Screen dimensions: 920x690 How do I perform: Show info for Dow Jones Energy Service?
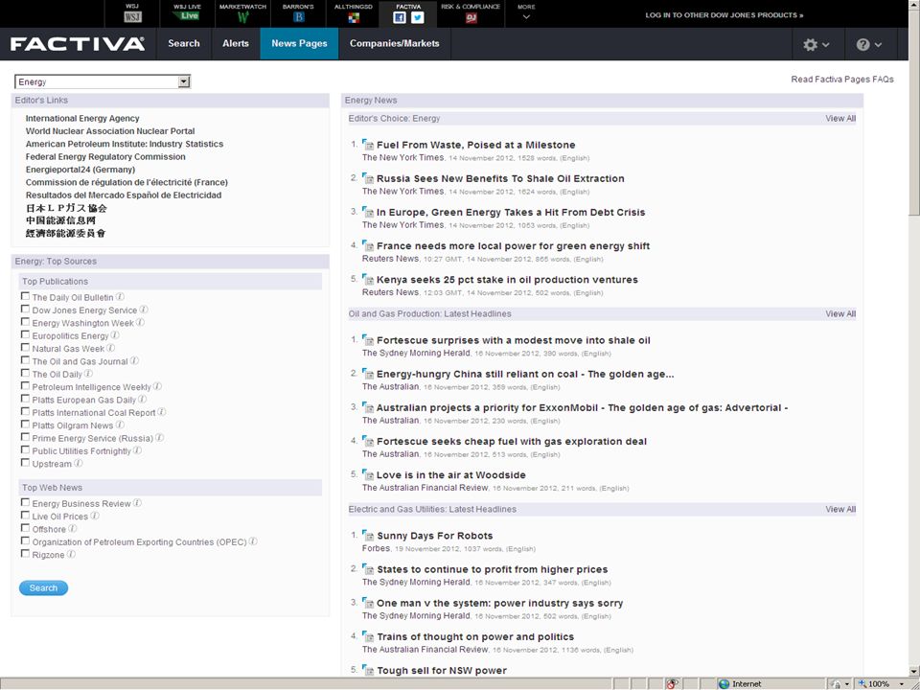pos(144,310)
